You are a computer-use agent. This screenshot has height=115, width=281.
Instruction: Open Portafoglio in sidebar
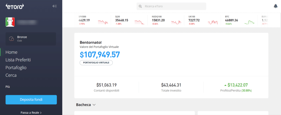point(16,68)
